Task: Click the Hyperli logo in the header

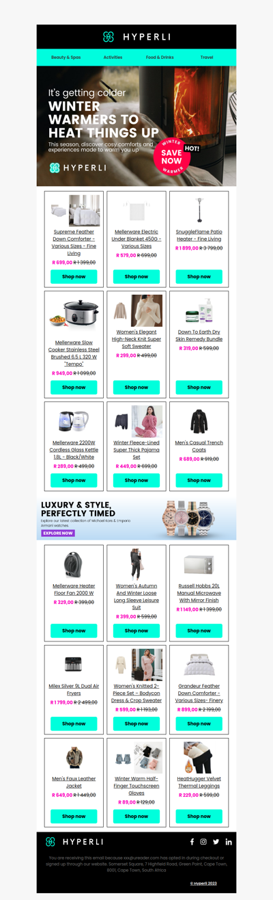Action: coord(136,36)
